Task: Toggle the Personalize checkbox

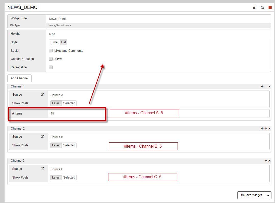Action: coord(51,67)
